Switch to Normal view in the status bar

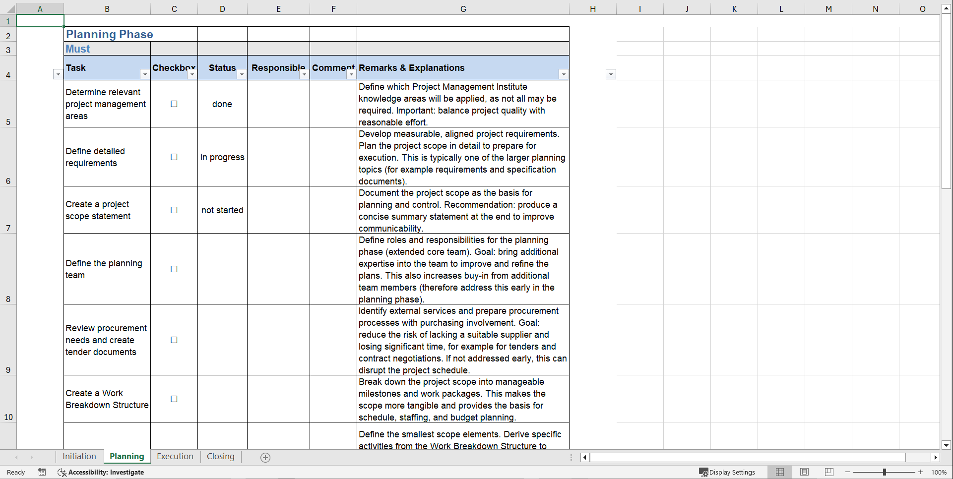[x=779, y=472]
